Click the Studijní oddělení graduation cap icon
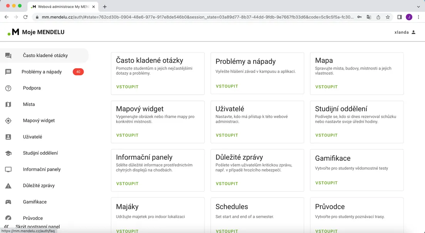 8,153
